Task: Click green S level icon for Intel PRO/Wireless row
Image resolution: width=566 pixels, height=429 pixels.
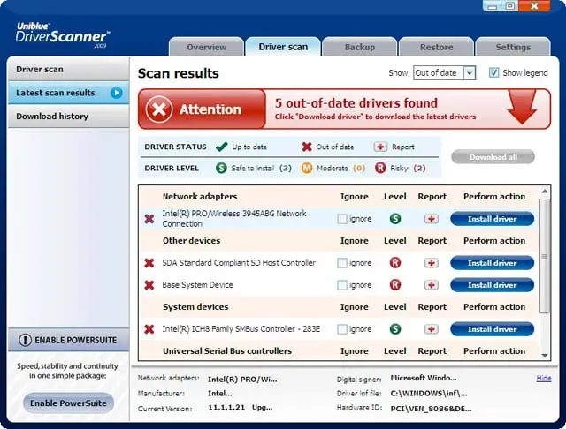Action: point(395,219)
